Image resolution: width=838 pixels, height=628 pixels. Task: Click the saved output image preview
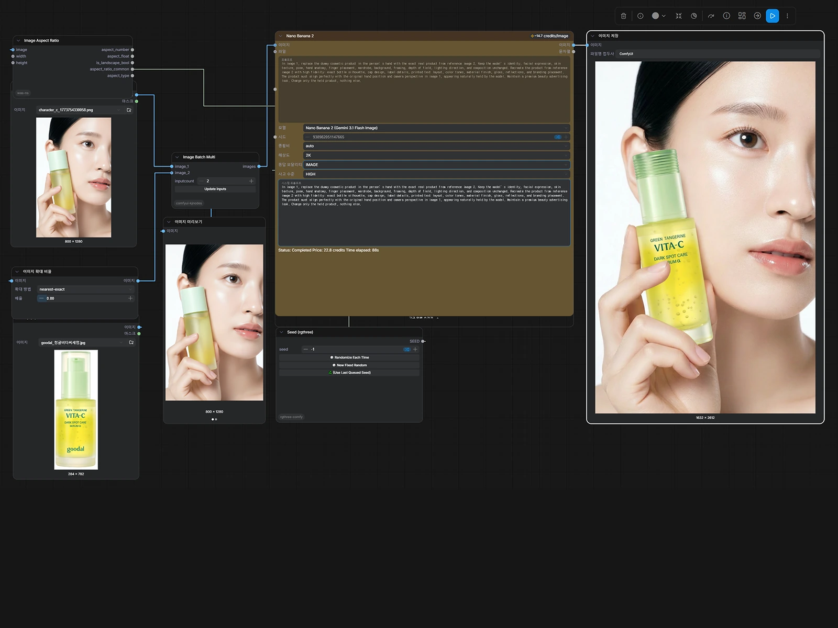pos(705,238)
